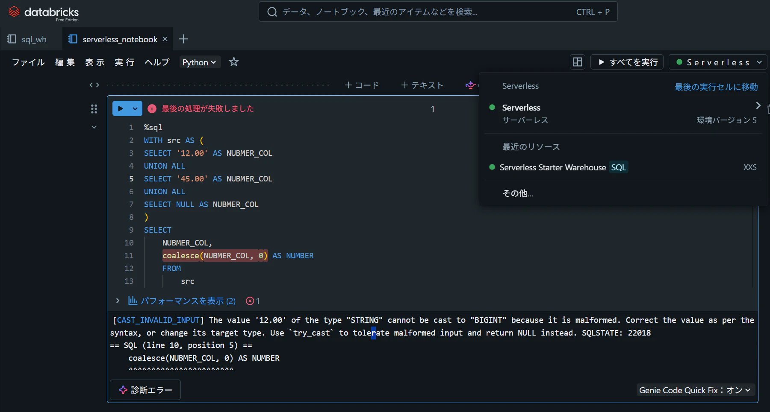Click the %sql magic on line 1
Image resolution: width=770 pixels, height=412 pixels.
click(153, 127)
